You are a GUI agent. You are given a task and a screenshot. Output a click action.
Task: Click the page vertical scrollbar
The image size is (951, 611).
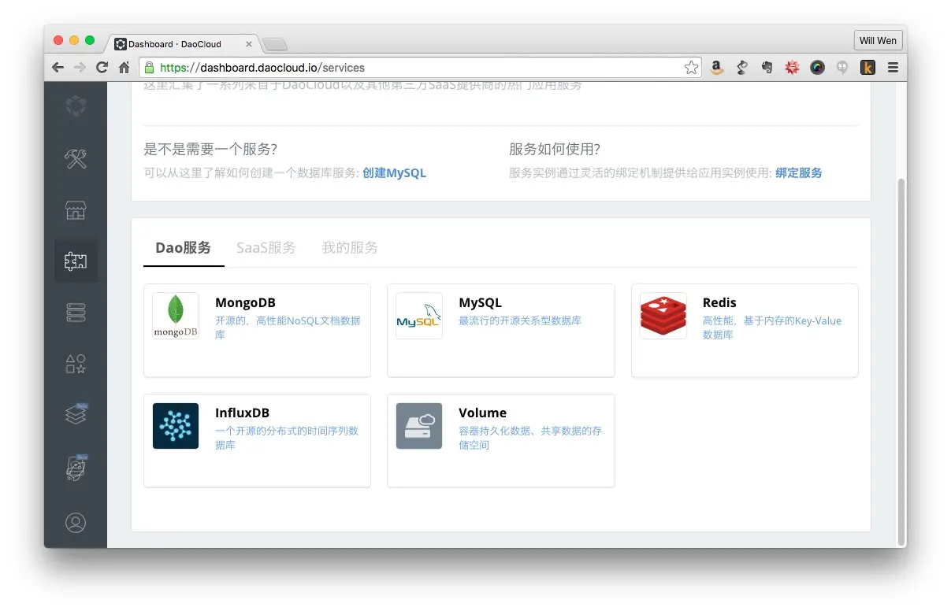tap(901, 362)
